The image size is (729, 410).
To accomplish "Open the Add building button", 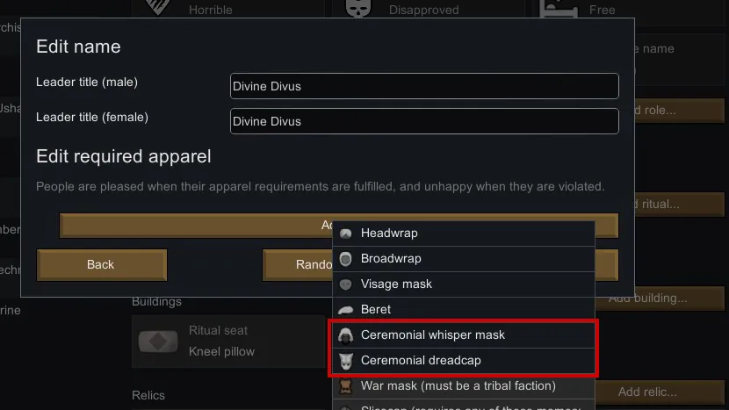I will [x=660, y=299].
